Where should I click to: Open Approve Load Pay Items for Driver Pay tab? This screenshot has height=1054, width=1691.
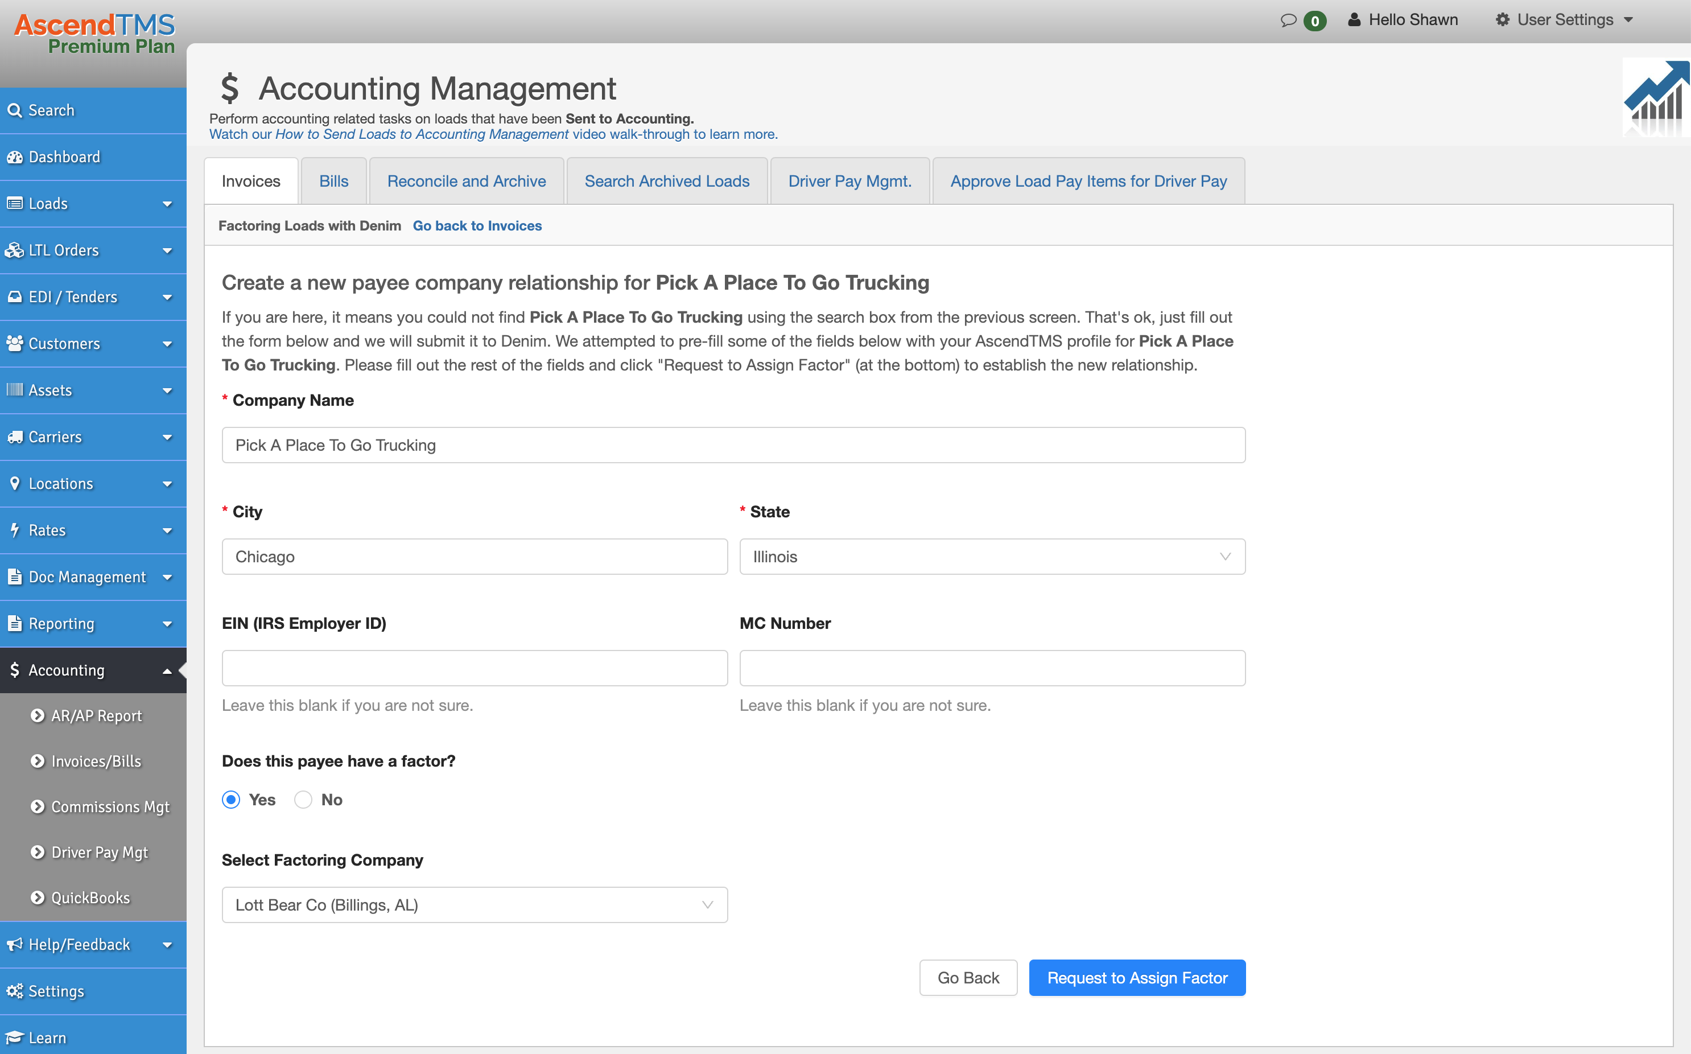(1088, 181)
